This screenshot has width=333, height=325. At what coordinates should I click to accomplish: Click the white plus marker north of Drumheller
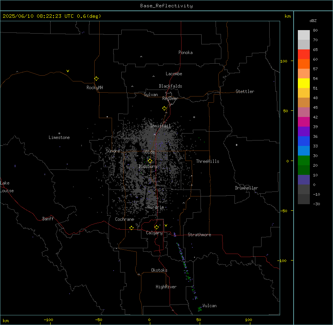[236, 145]
